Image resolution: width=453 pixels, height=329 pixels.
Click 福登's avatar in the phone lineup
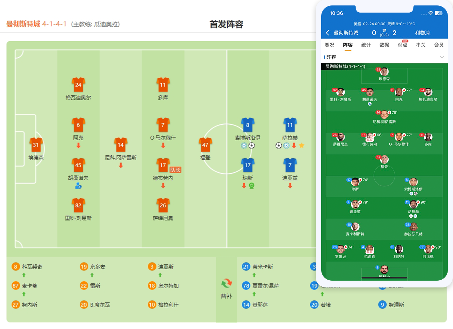pyautogui.click(x=384, y=159)
